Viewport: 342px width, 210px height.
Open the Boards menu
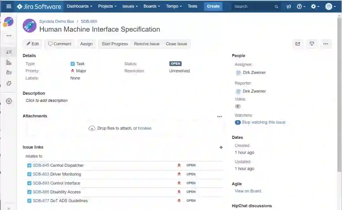pos(152,6)
